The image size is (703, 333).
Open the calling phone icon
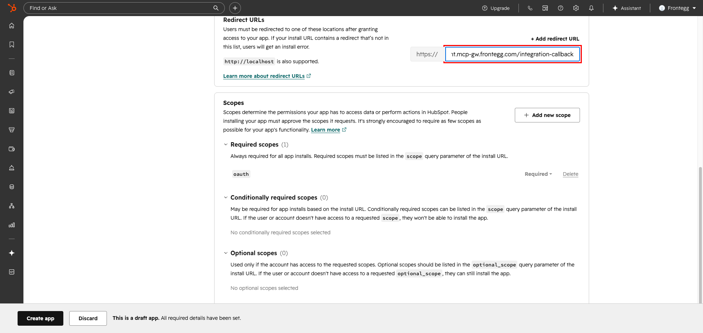pos(530,8)
